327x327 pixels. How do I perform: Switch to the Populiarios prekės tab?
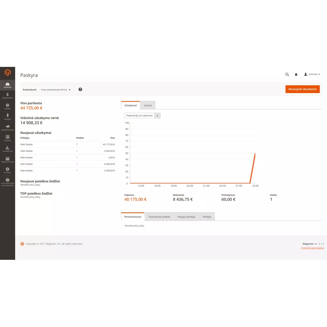coord(159,217)
